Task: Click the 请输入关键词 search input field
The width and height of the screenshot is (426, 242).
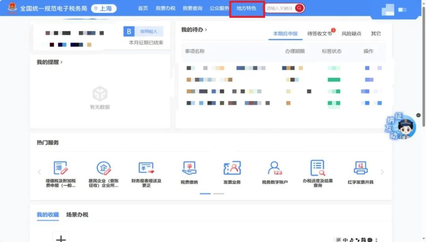Action: [x=281, y=7]
